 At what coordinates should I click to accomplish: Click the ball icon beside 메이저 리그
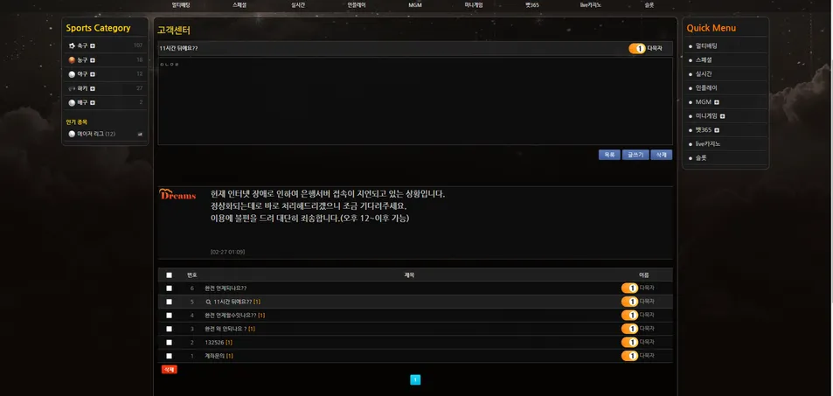point(72,134)
